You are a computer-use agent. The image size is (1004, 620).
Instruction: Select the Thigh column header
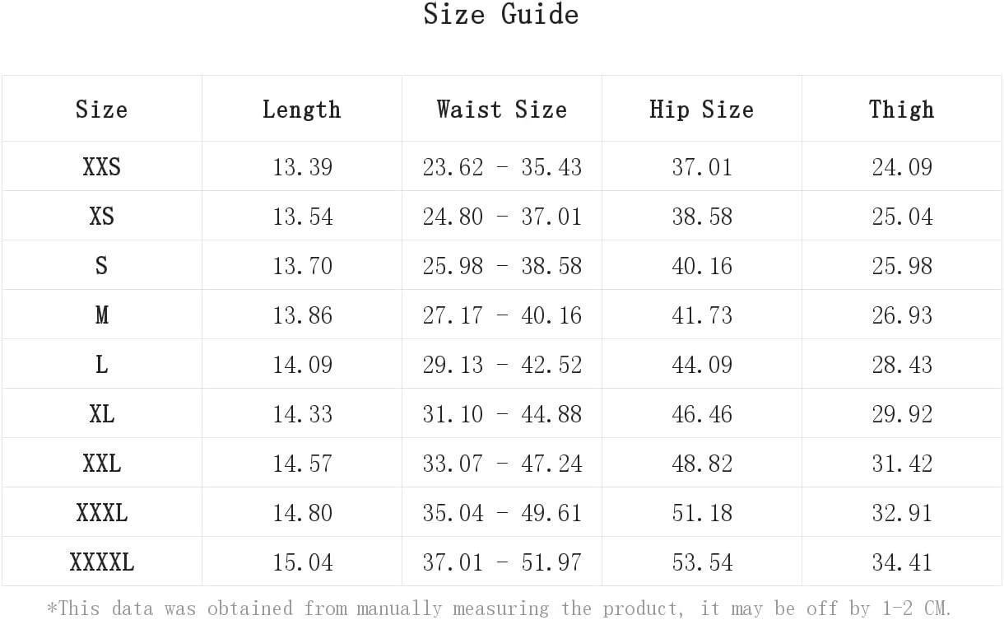[x=902, y=109]
